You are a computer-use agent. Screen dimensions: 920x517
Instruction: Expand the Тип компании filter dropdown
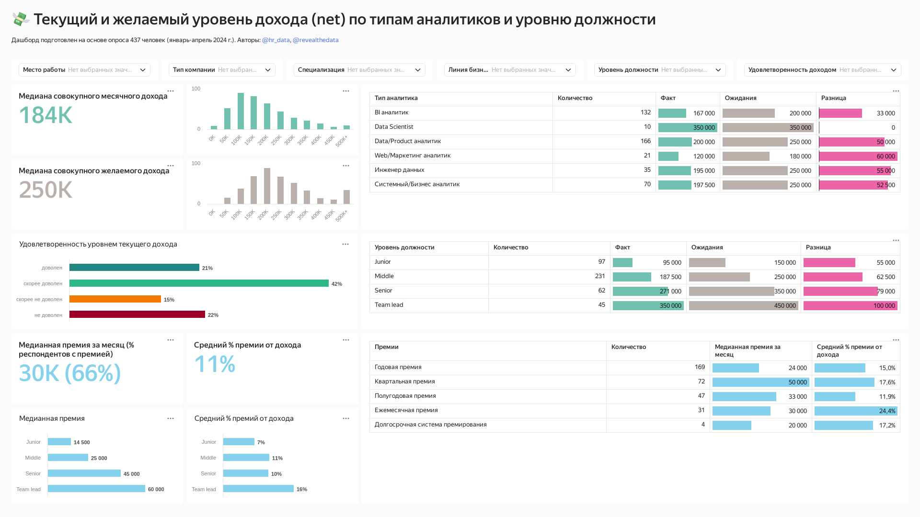(x=222, y=70)
